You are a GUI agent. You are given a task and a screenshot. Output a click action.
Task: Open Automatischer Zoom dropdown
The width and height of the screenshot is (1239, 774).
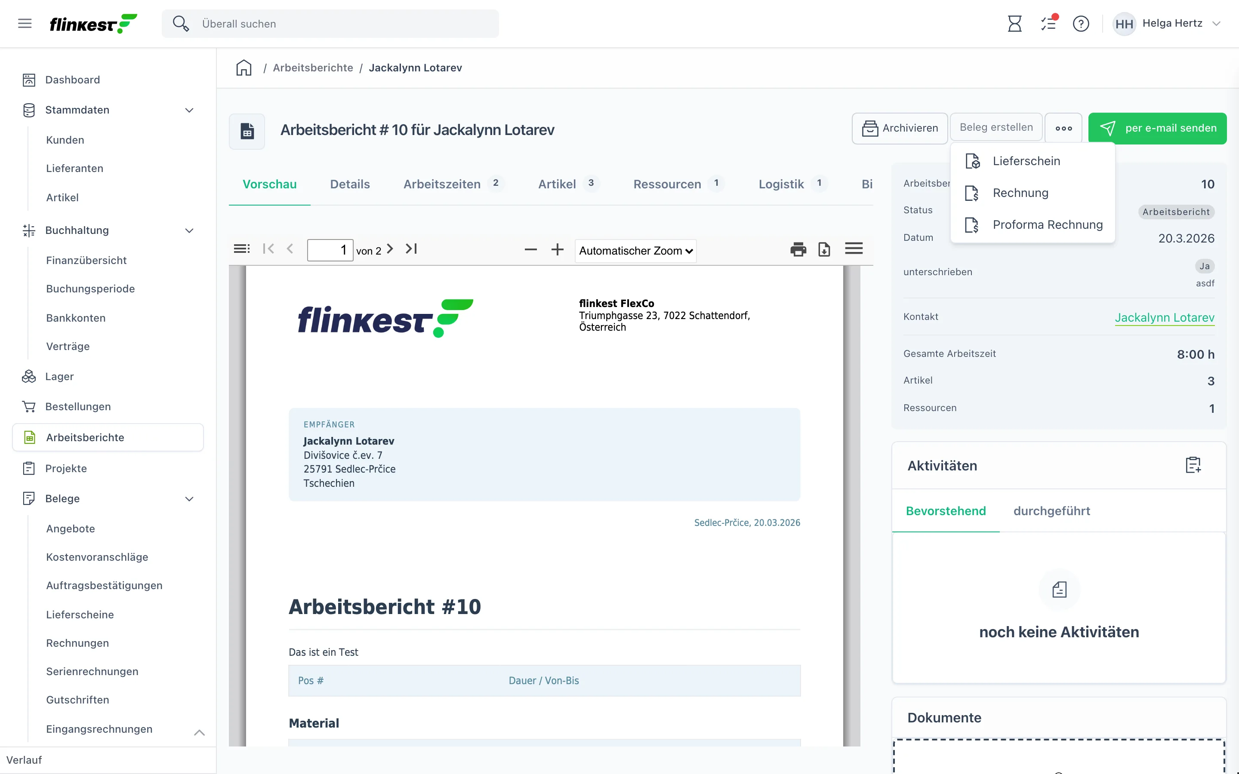pyautogui.click(x=635, y=251)
